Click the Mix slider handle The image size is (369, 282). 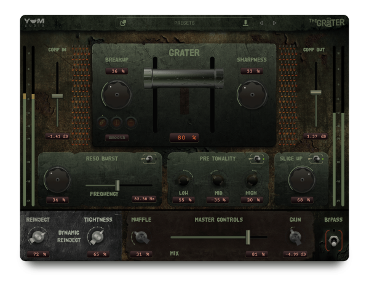point(248,237)
